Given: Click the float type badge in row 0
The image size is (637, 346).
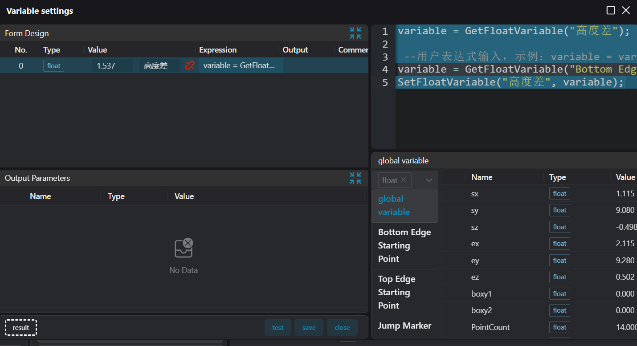Looking at the screenshot, I should [x=53, y=66].
